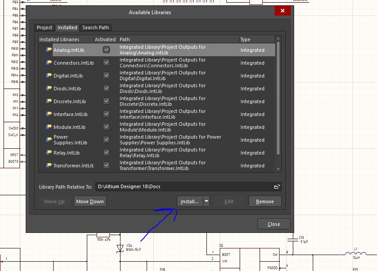Select the Digital.IntLib row name
The width and height of the screenshot is (377, 271).
(68, 76)
